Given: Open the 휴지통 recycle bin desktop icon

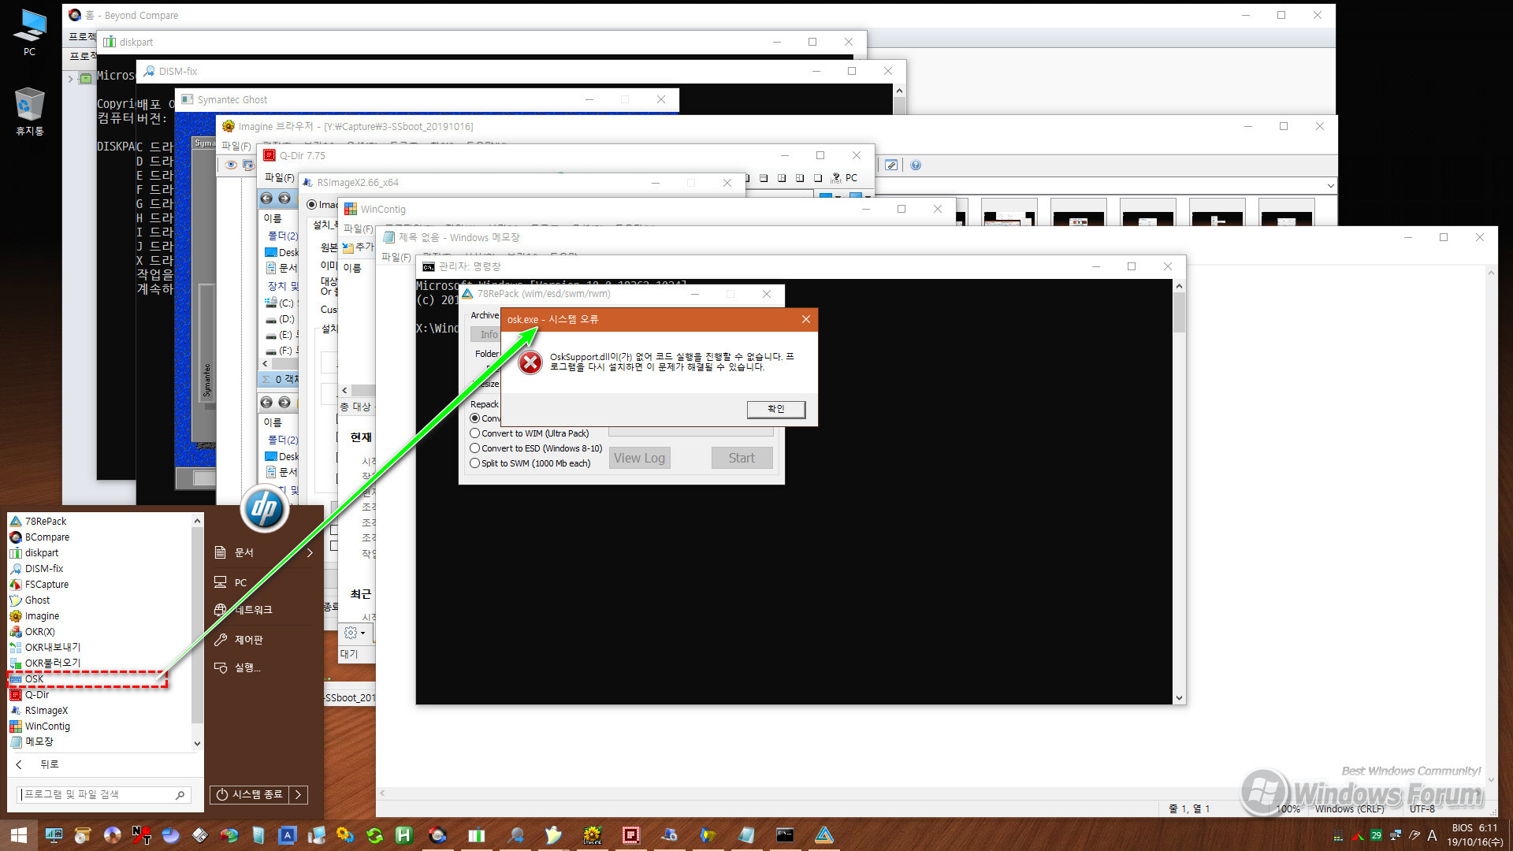Looking at the screenshot, I should point(29,112).
